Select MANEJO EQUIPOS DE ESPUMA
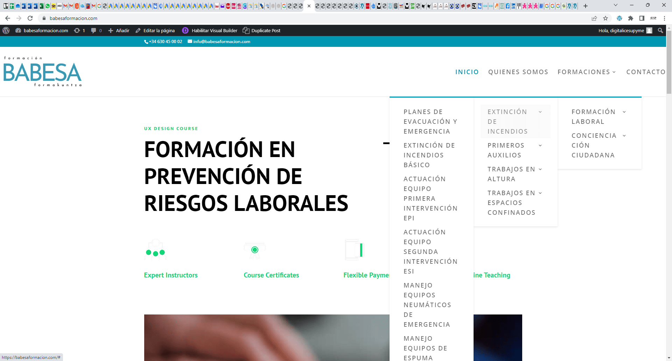The width and height of the screenshot is (672, 361). point(426,348)
